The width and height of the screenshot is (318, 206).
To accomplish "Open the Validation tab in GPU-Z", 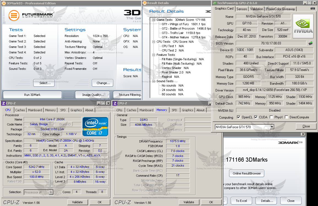I will 257,9.
